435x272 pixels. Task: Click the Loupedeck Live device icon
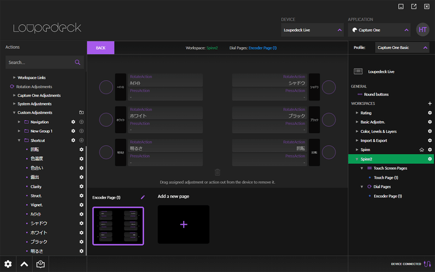[x=358, y=72]
